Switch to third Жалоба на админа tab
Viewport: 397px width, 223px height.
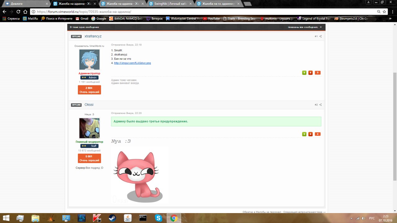click(122, 4)
